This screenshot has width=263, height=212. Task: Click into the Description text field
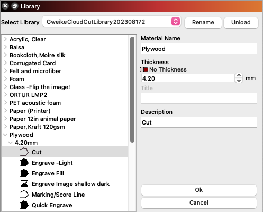199,122
